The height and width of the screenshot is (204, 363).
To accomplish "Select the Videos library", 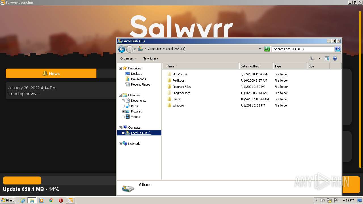I will pos(135,117).
